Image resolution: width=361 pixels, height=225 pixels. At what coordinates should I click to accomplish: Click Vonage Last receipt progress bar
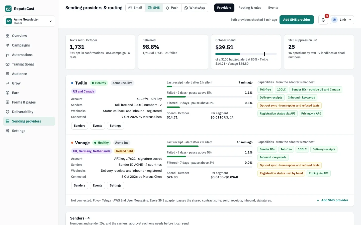210,146
